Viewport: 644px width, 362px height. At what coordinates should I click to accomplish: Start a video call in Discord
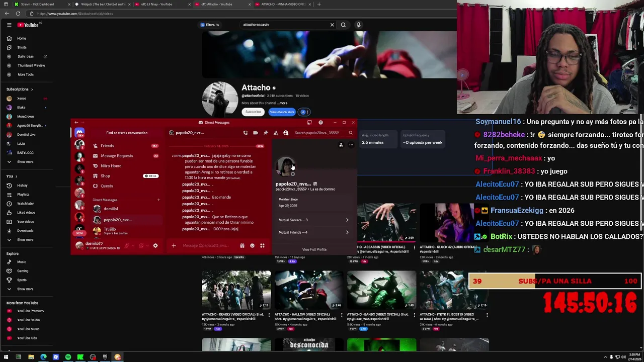256,133
